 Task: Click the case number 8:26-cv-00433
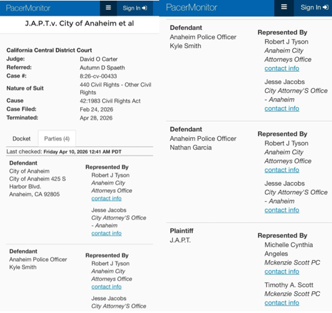tap(98, 76)
